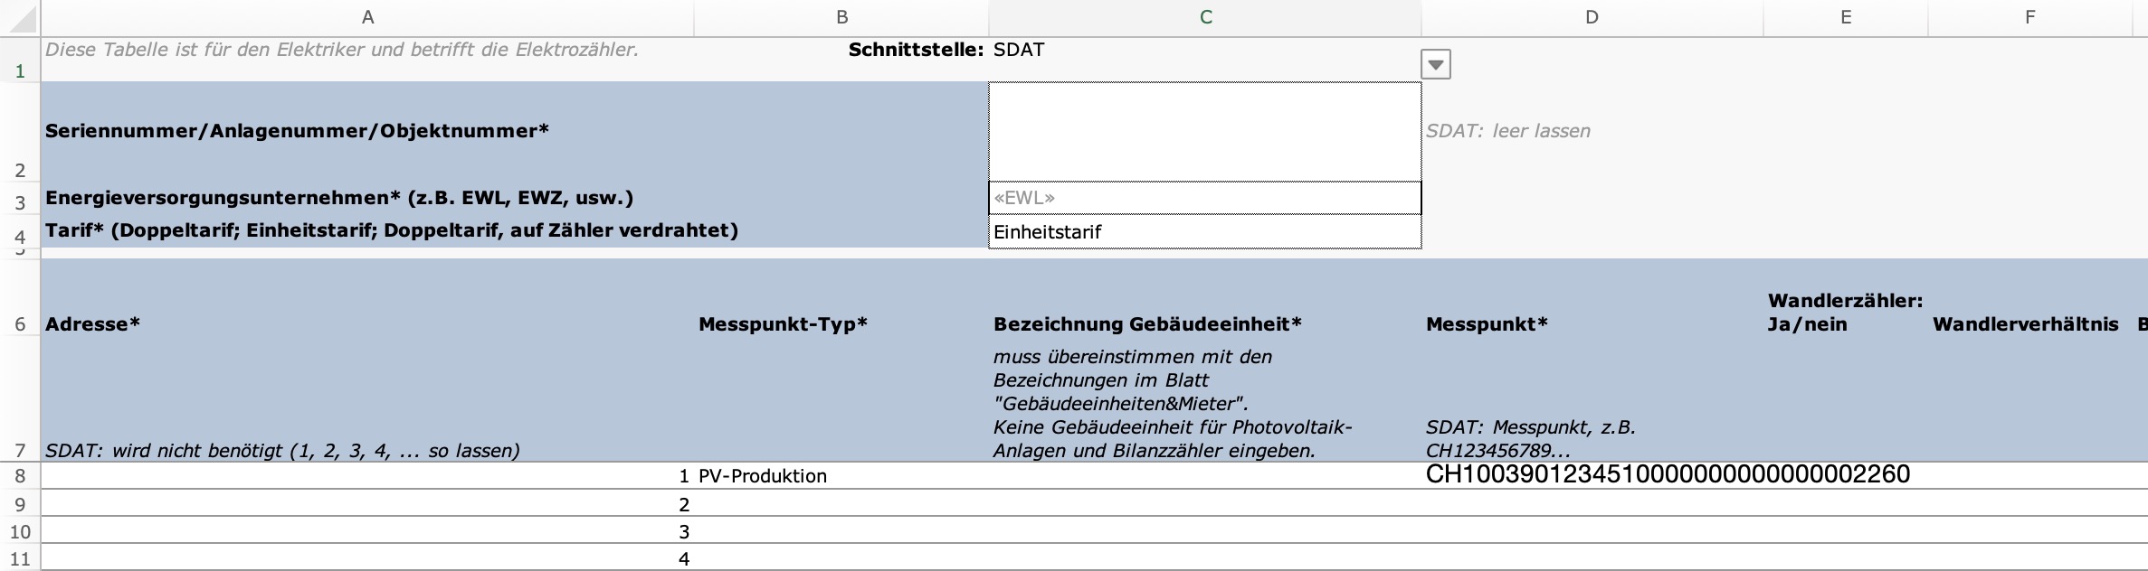Select column A header
The height and width of the screenshot is (571, 2148).
pyautogui.click(x=367, y=17)
